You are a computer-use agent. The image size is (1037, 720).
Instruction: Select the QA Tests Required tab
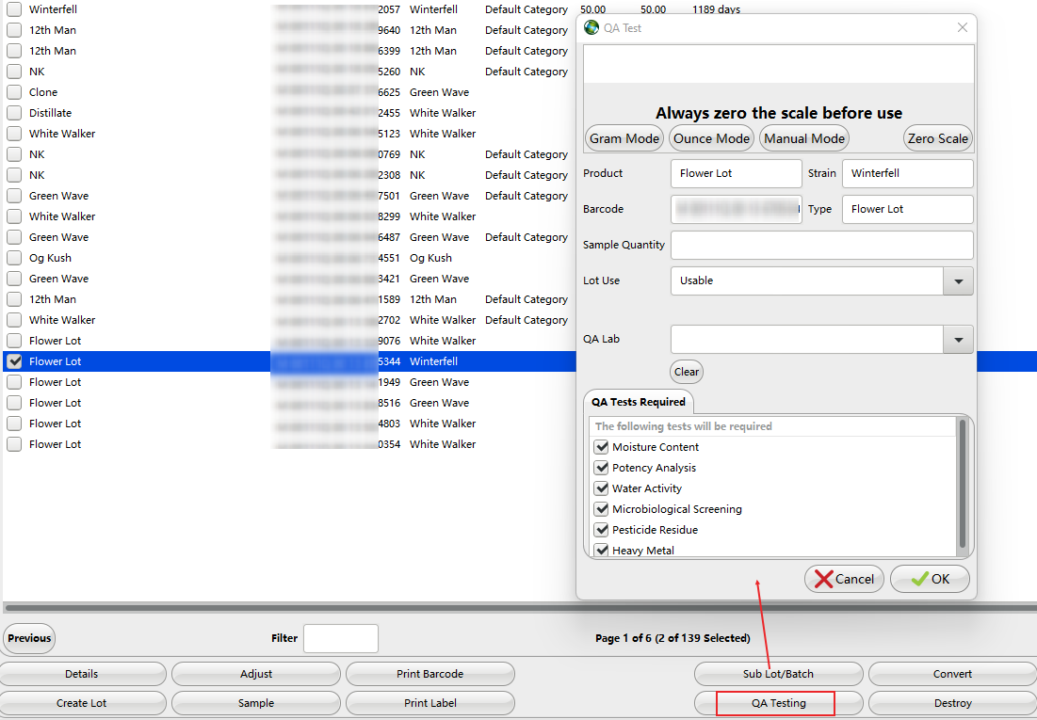[638, 402]
